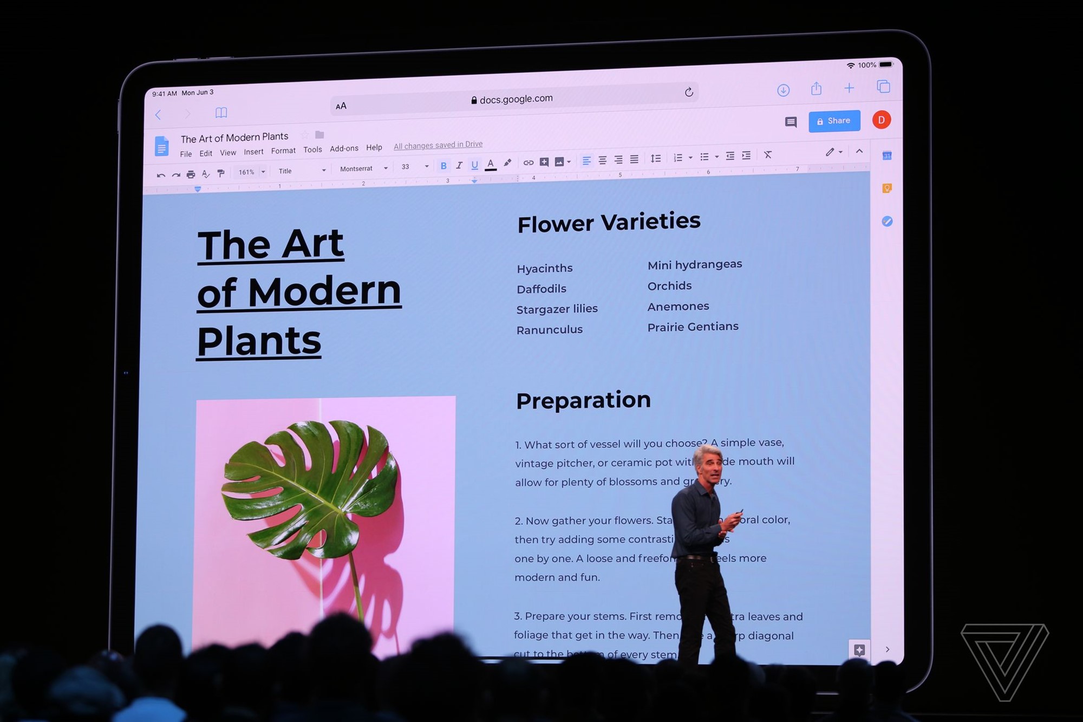The image size is (1083, 722).
Task: Open the Google Calendar side panel icon
Action: coord(887,156)
